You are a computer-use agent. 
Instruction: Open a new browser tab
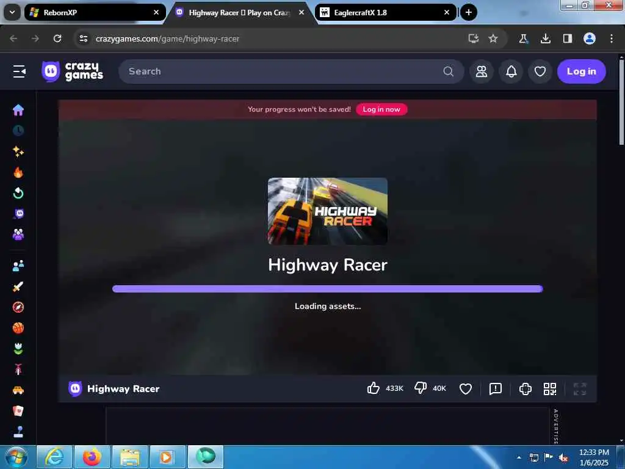469,12
